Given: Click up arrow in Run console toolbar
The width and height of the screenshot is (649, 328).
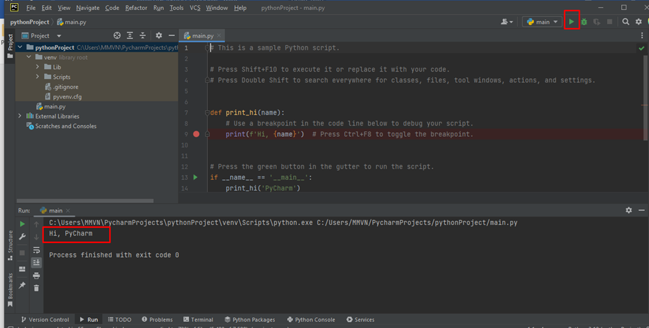Looking at the screenshot, I should [37, 224].
